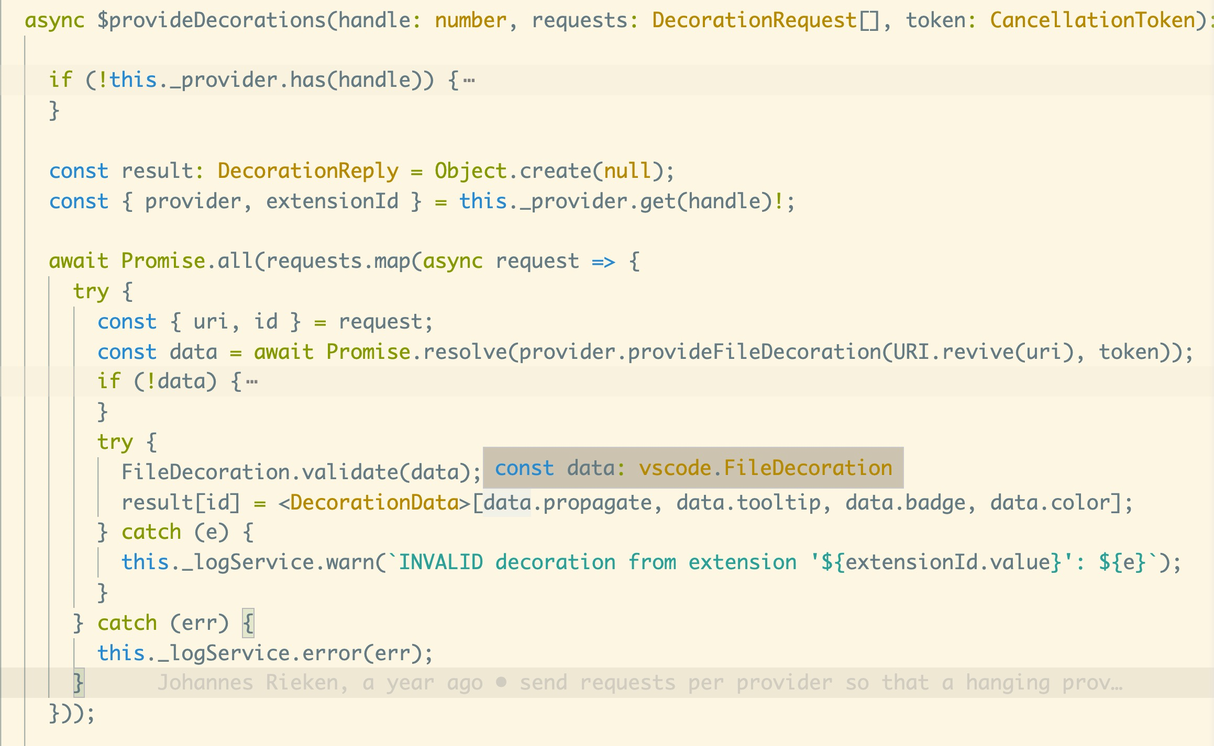Click URI.revive in the await line
The height and width of the screenshot is (746, 1214).
(x=953, y=352)
